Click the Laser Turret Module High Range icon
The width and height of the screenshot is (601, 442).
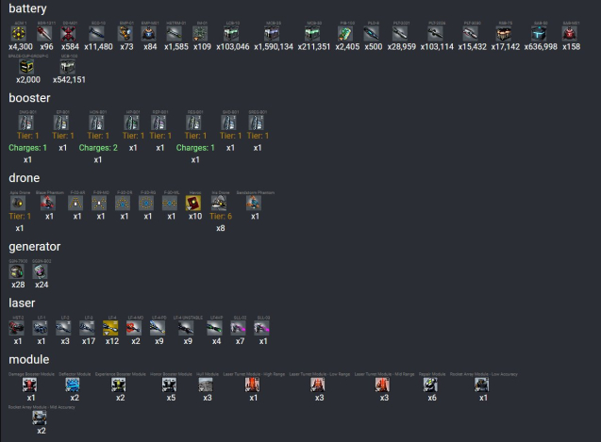[x=253, y=385]
